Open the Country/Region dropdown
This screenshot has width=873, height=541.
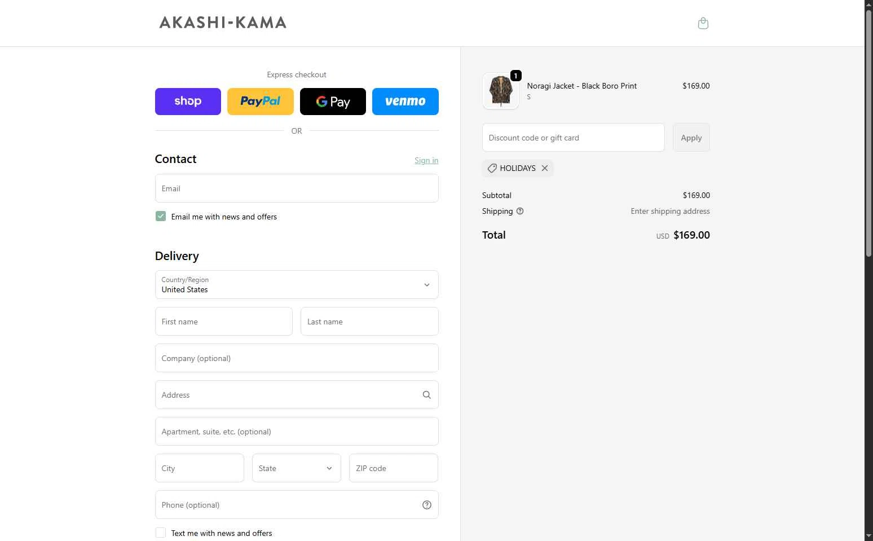[x=297, y=285]
